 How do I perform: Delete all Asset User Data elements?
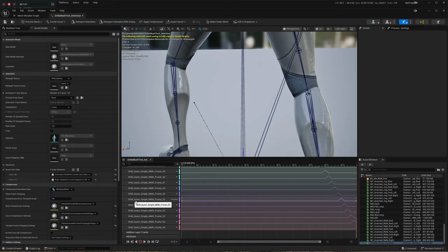(78, 170)
